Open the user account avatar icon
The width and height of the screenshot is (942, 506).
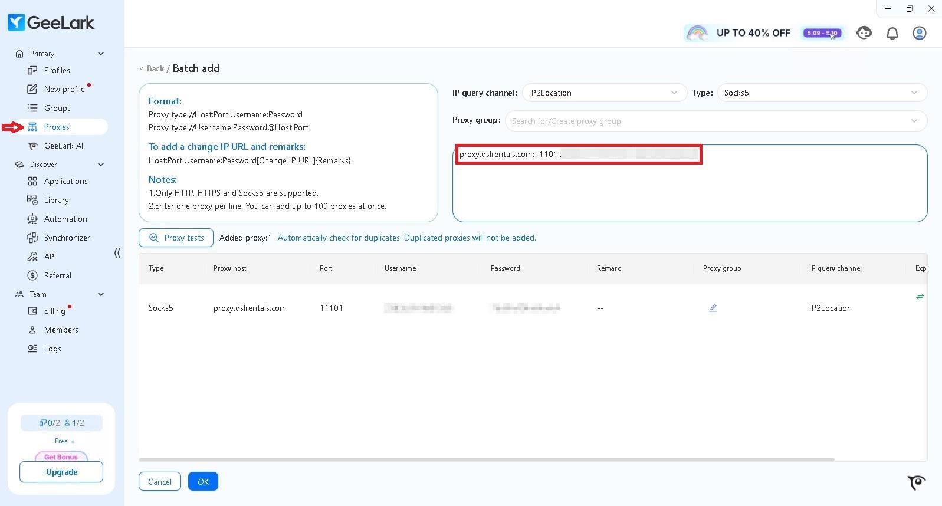point(919,33)
